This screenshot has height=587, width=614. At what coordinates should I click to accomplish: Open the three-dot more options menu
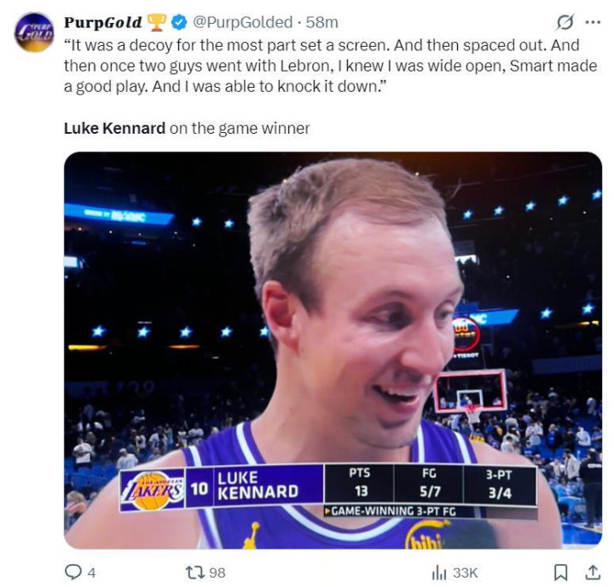[x=593, y=21]
